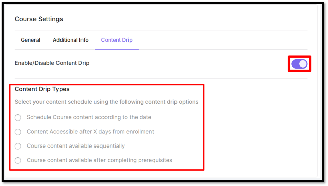Click the purple track of the toggle switch

(x=295, y=64)
